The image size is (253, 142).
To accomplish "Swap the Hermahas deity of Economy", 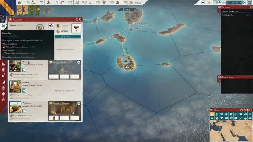I will click(24, 70).
